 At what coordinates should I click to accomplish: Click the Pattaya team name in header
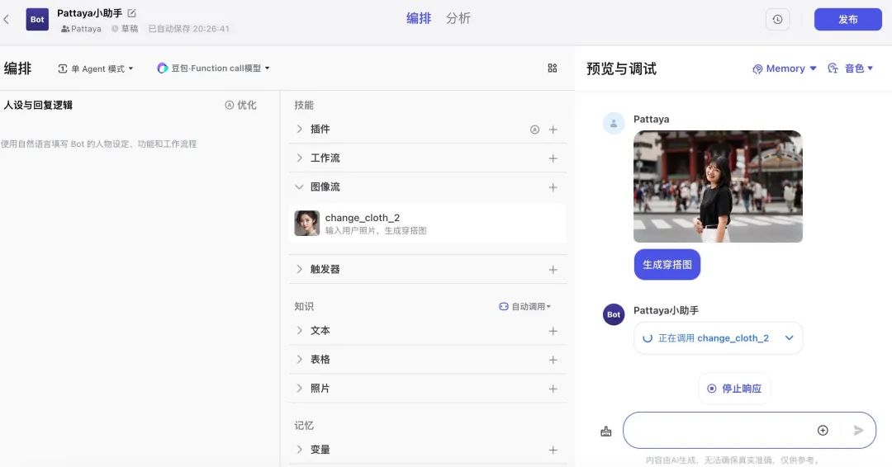(81, 29)
